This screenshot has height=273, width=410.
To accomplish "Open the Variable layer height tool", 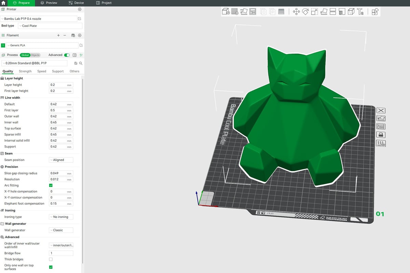I will (x=282, y=12).
